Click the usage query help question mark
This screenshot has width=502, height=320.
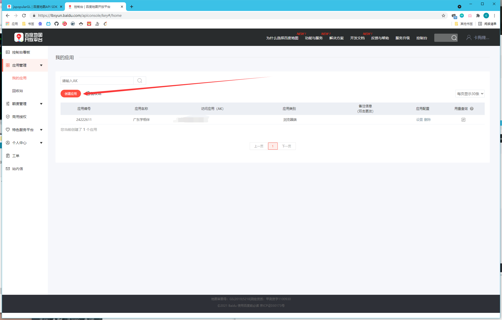pos(472,109)
